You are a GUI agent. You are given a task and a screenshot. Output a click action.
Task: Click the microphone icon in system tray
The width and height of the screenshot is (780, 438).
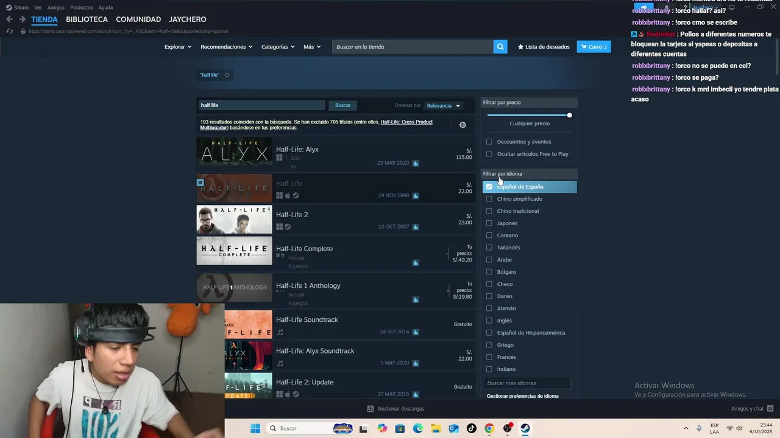699,428
